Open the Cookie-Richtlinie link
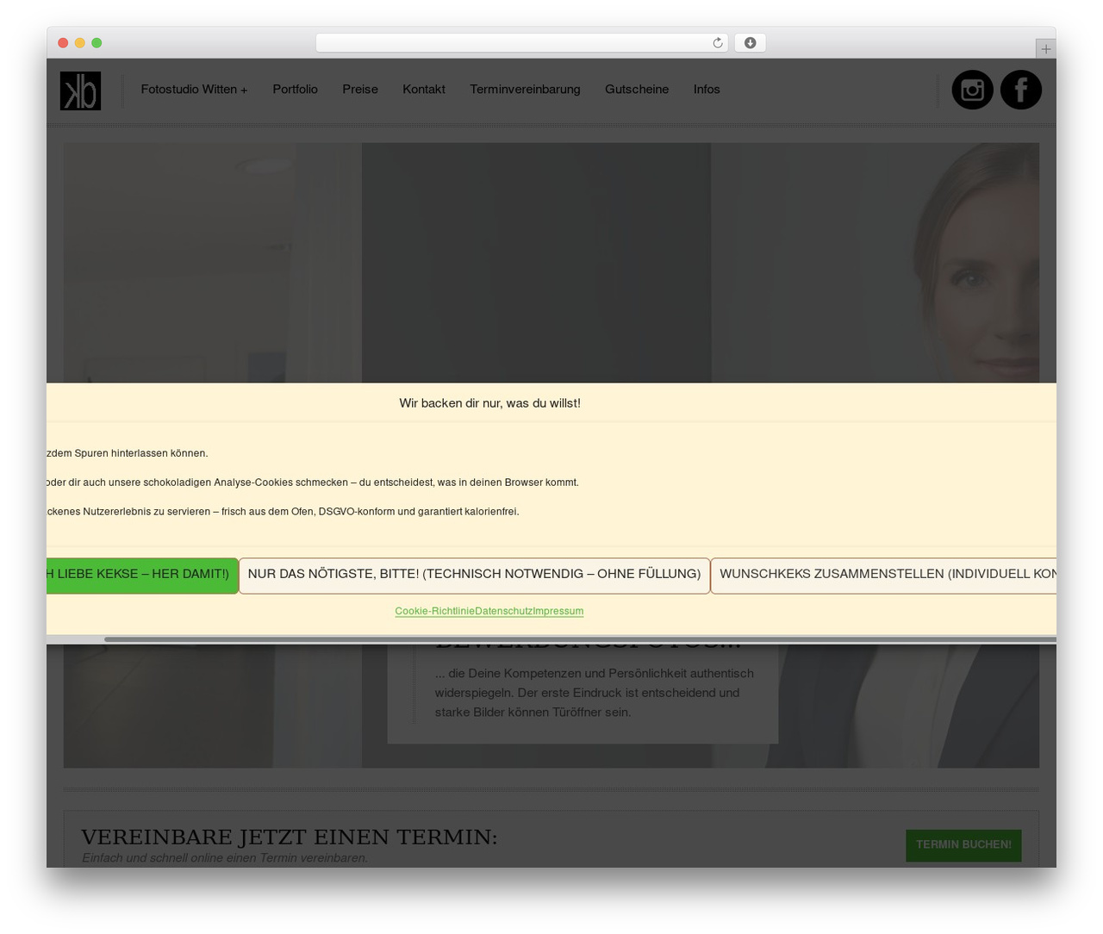This screenshot has height=934, width=1103. [x=434, y=611]
